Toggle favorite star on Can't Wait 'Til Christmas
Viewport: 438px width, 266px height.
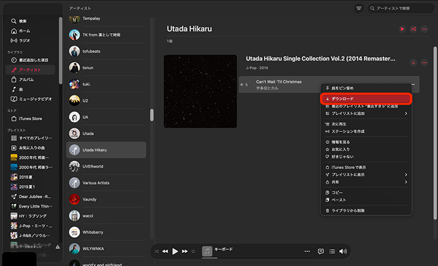pyautogui.click(x=242, y=84)
